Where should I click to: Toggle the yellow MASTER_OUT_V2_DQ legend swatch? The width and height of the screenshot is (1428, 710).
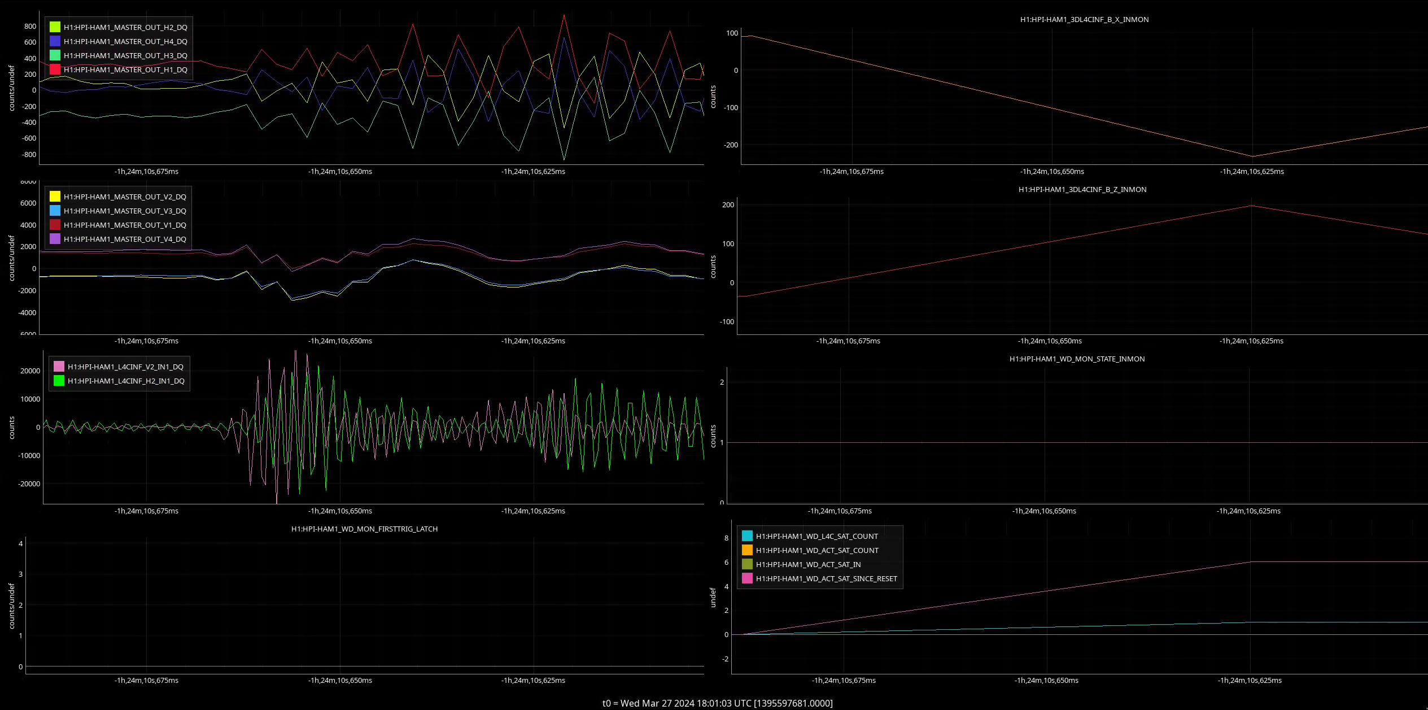tap(55, 197)
